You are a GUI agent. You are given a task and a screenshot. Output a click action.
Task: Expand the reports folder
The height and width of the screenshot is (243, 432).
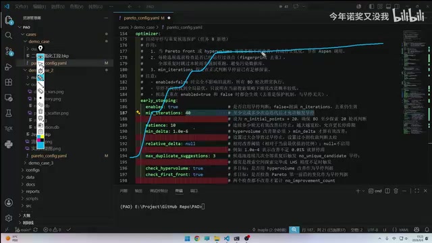tap(22, 191)
